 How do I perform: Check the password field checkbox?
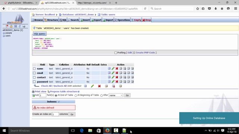[x=34, y=82]
